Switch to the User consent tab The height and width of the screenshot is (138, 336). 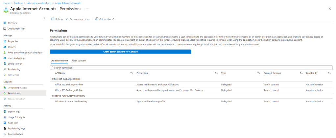79,60
